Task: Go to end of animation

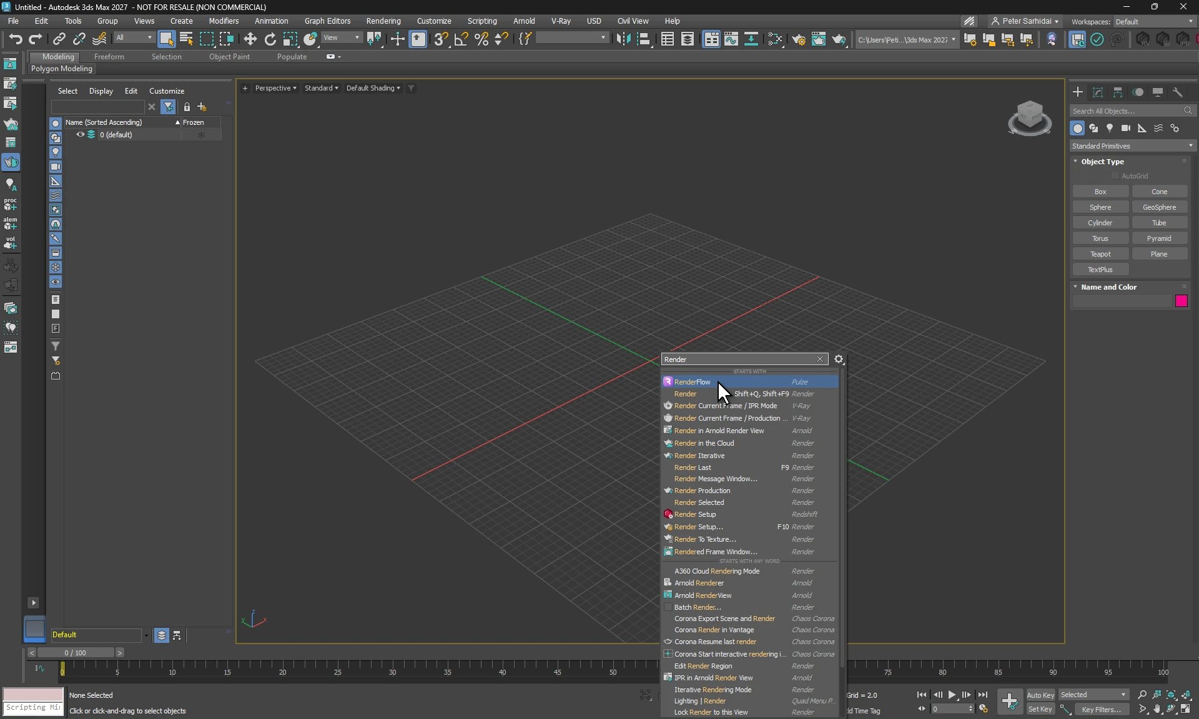Action: click(x=982, y=695)
